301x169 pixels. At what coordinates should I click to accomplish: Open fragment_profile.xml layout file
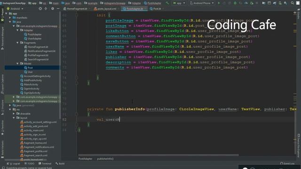[36, 151]
